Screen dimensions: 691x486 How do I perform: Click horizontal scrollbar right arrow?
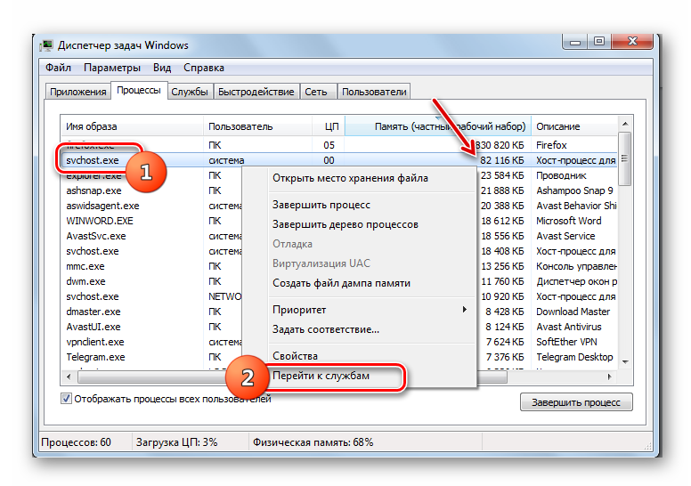tap(609, 377)
